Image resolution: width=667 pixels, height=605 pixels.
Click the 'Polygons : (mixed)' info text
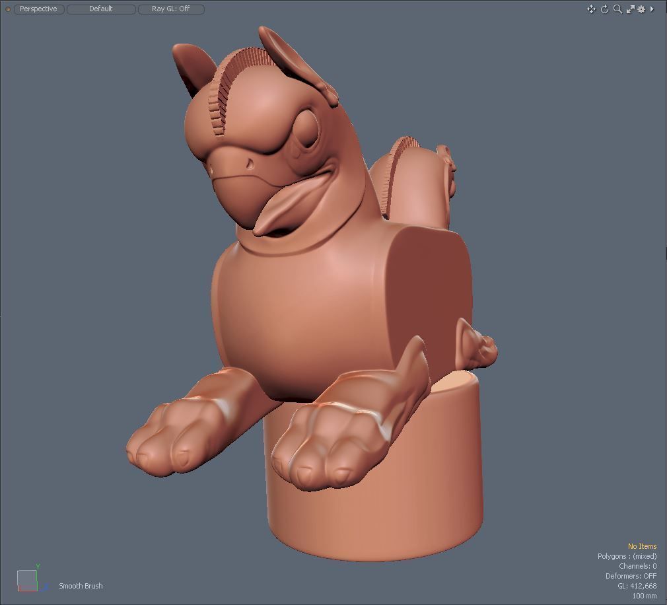click(x=627, y=556)
